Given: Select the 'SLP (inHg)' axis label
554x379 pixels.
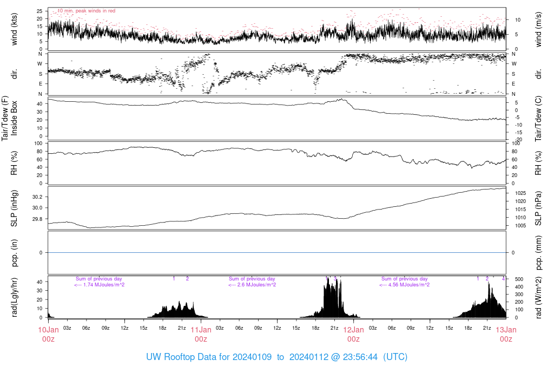Looking at the screenshot, I should click(14, 208).
